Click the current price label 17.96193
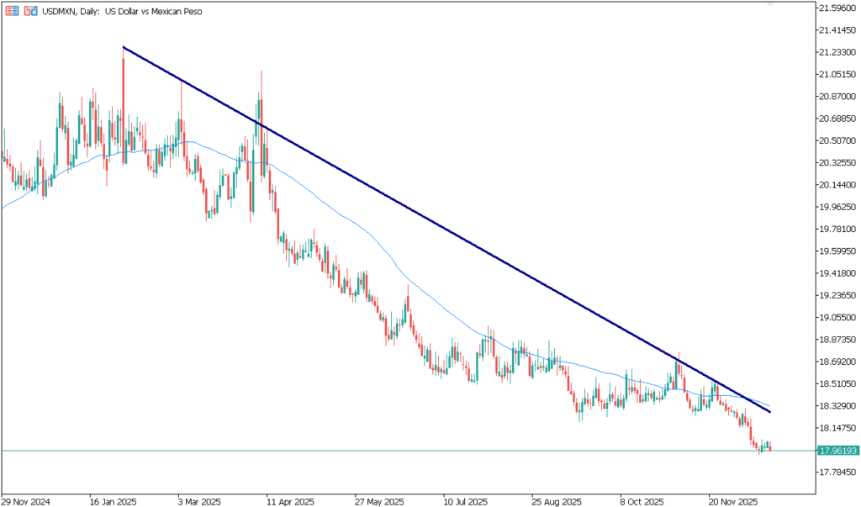The image size is (861, 507). click(x=837, y=451)
